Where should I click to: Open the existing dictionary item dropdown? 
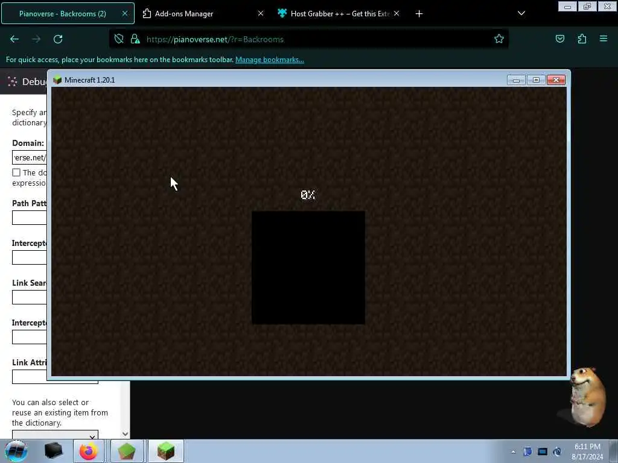55,435
